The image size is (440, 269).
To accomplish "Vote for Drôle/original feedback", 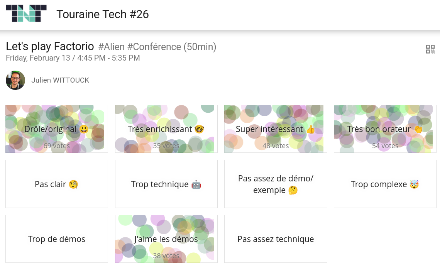I will 56,129.
